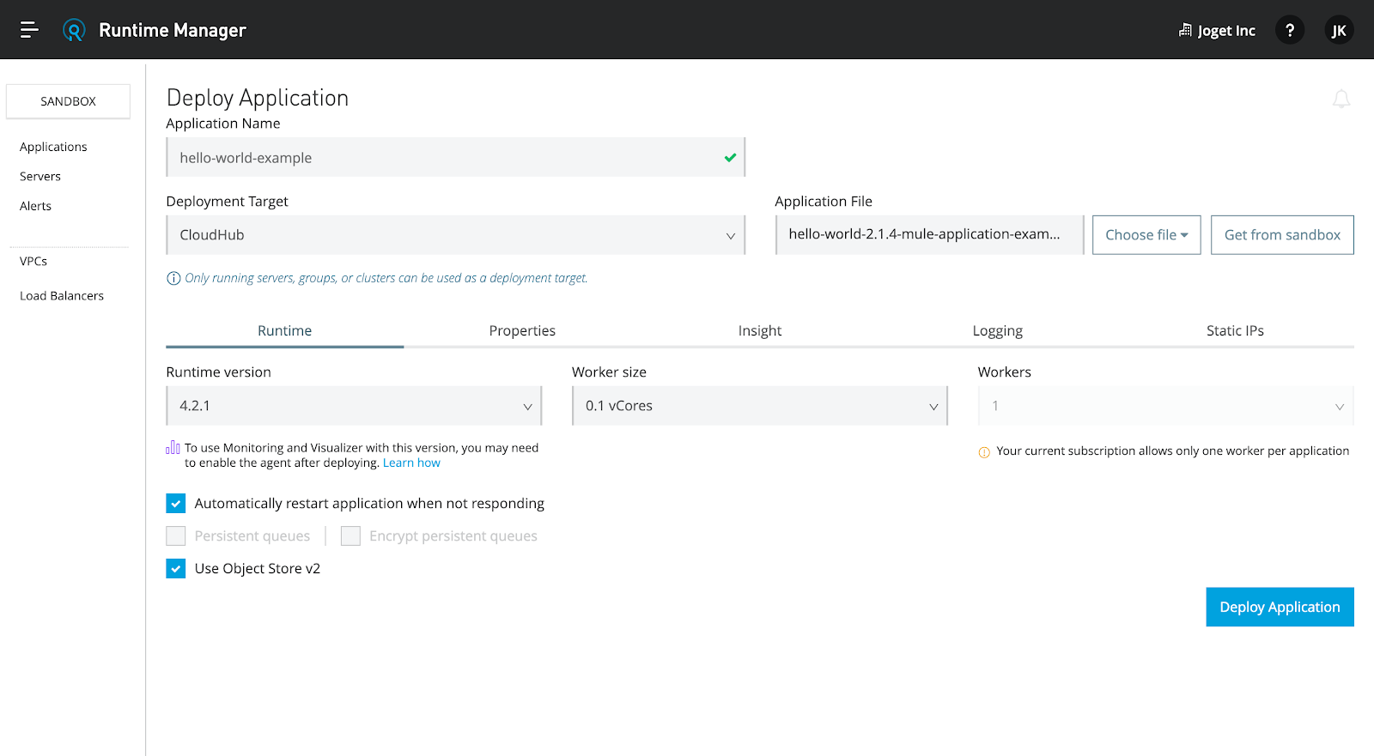Open Load Balancers in the sidebar

pyautogui.click(x=62, y=295)
